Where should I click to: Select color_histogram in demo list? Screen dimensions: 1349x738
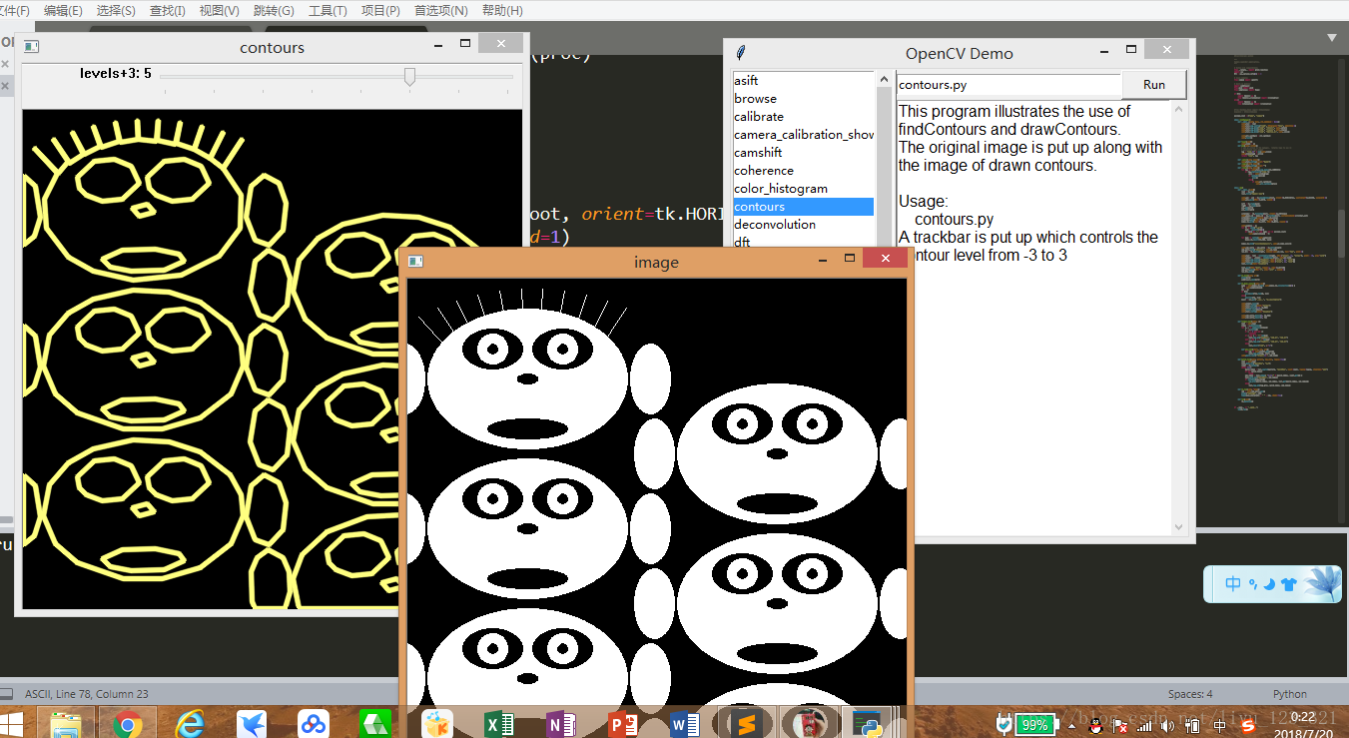pos(804,189)
